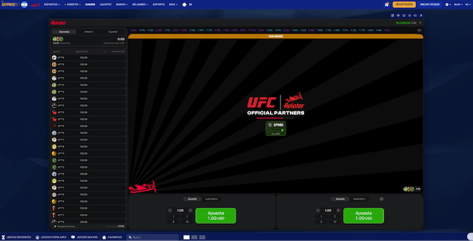Select Apuesta mode in right panel

coord(340,199)
